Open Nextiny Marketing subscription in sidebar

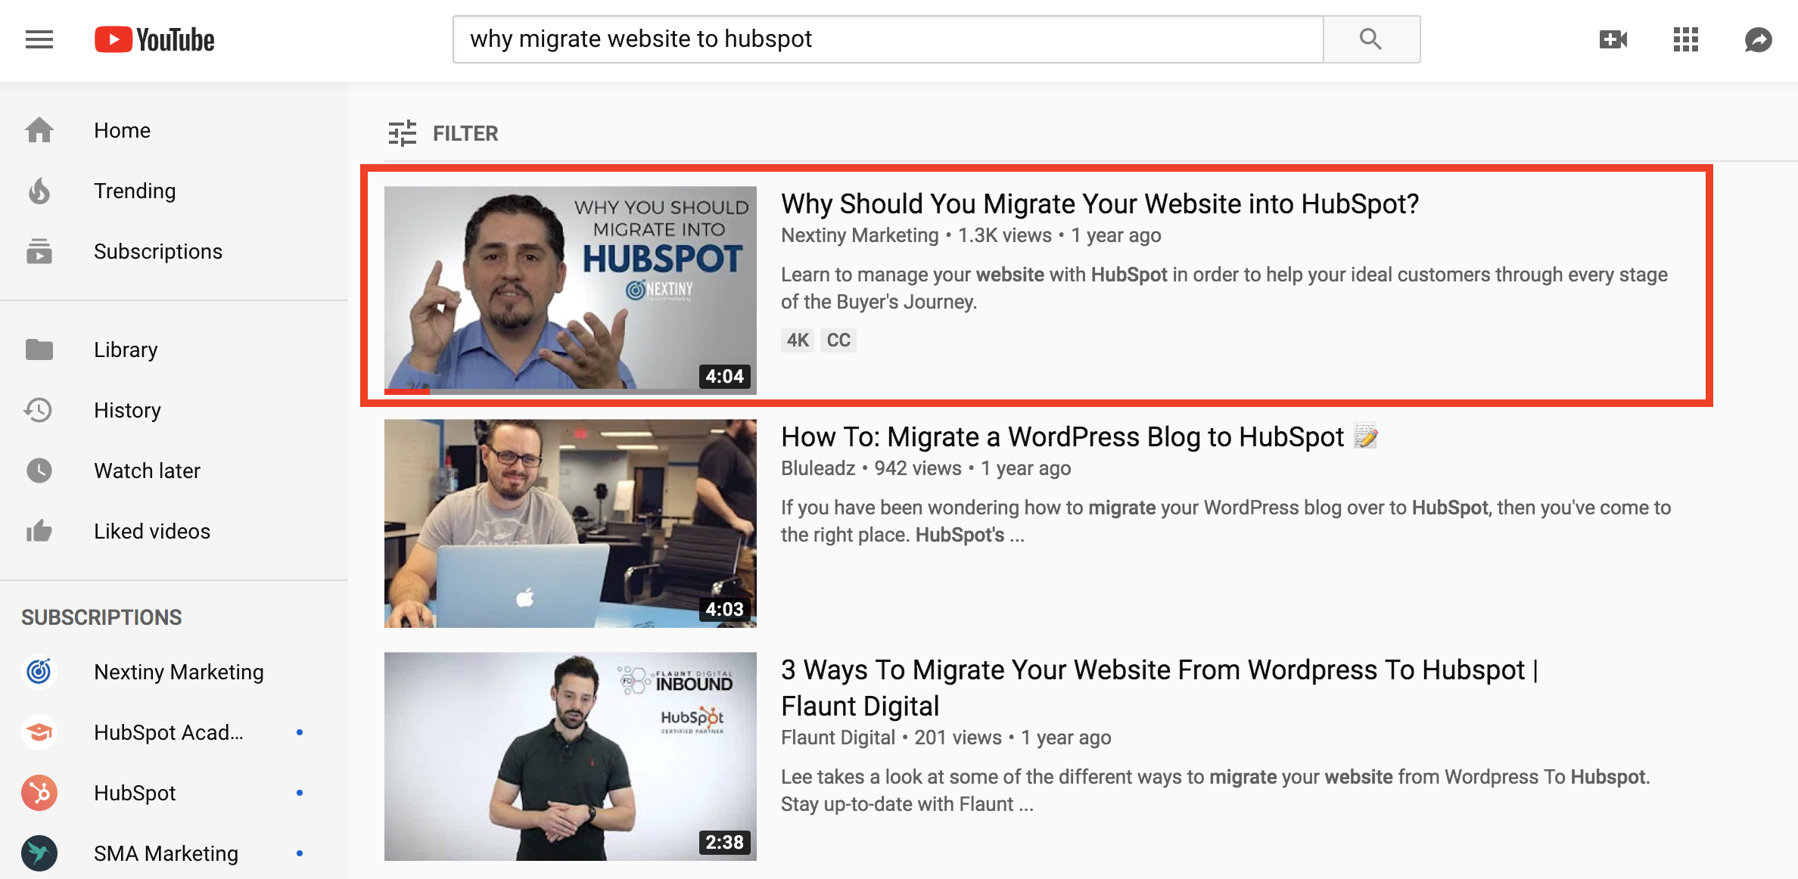(x=174, y=672)
